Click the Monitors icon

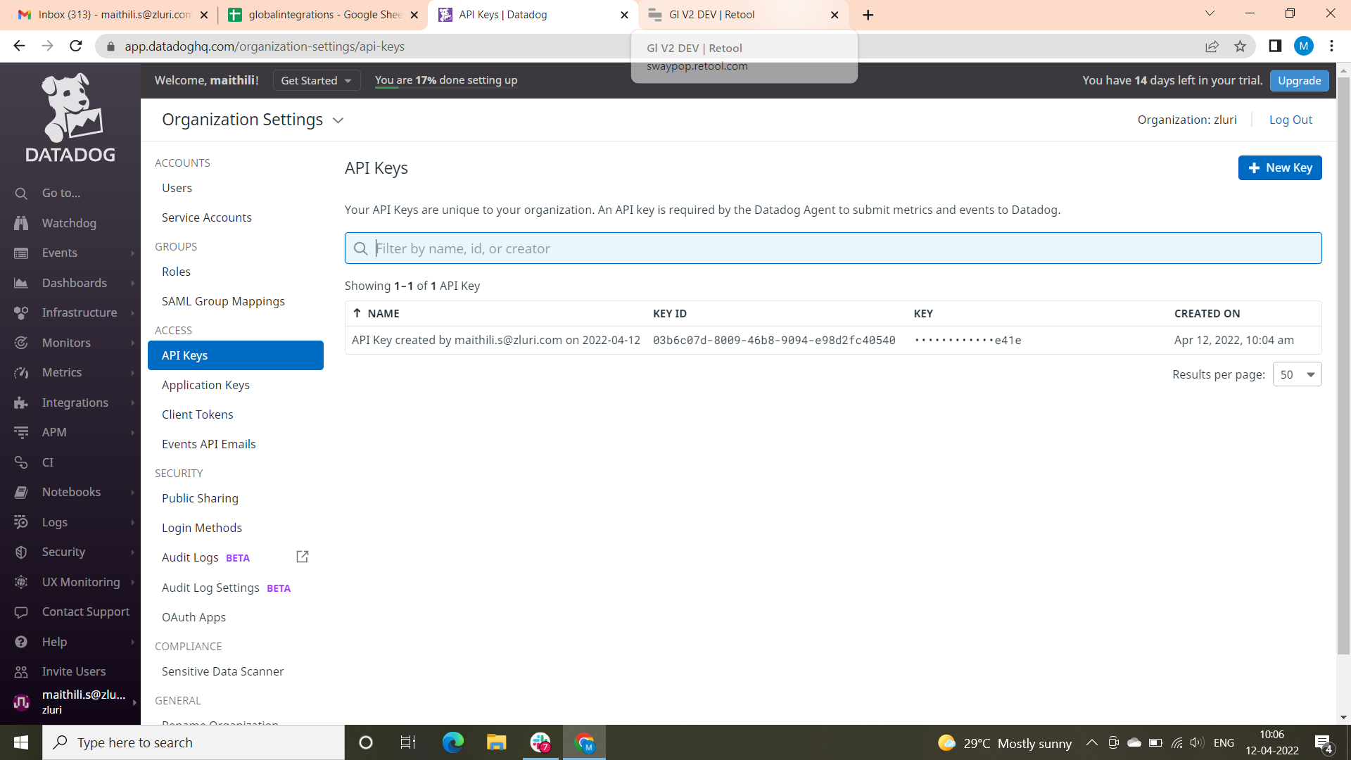pos(21,343)
